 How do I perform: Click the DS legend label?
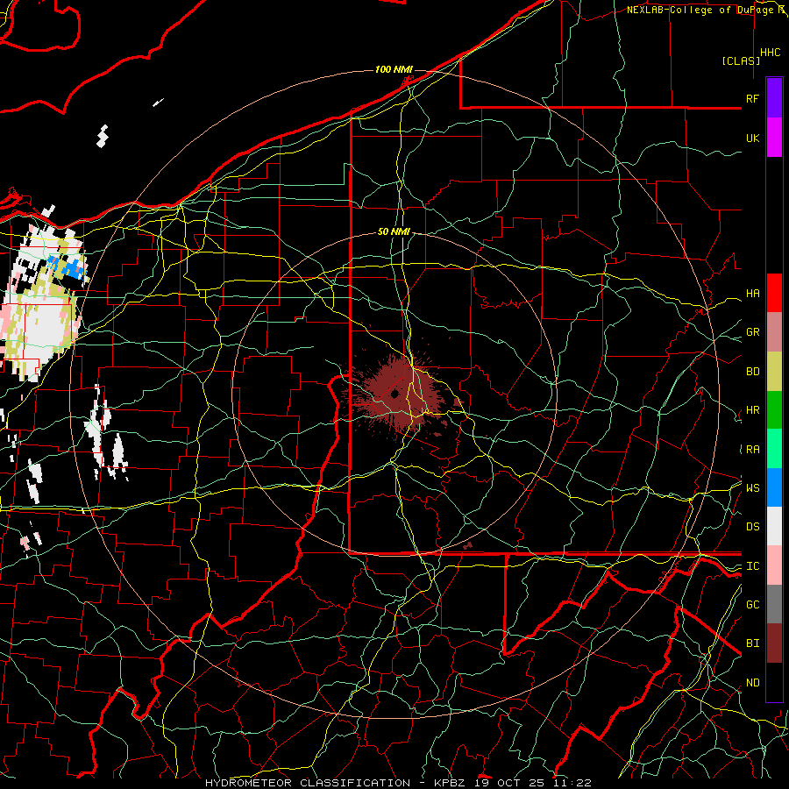752,527
